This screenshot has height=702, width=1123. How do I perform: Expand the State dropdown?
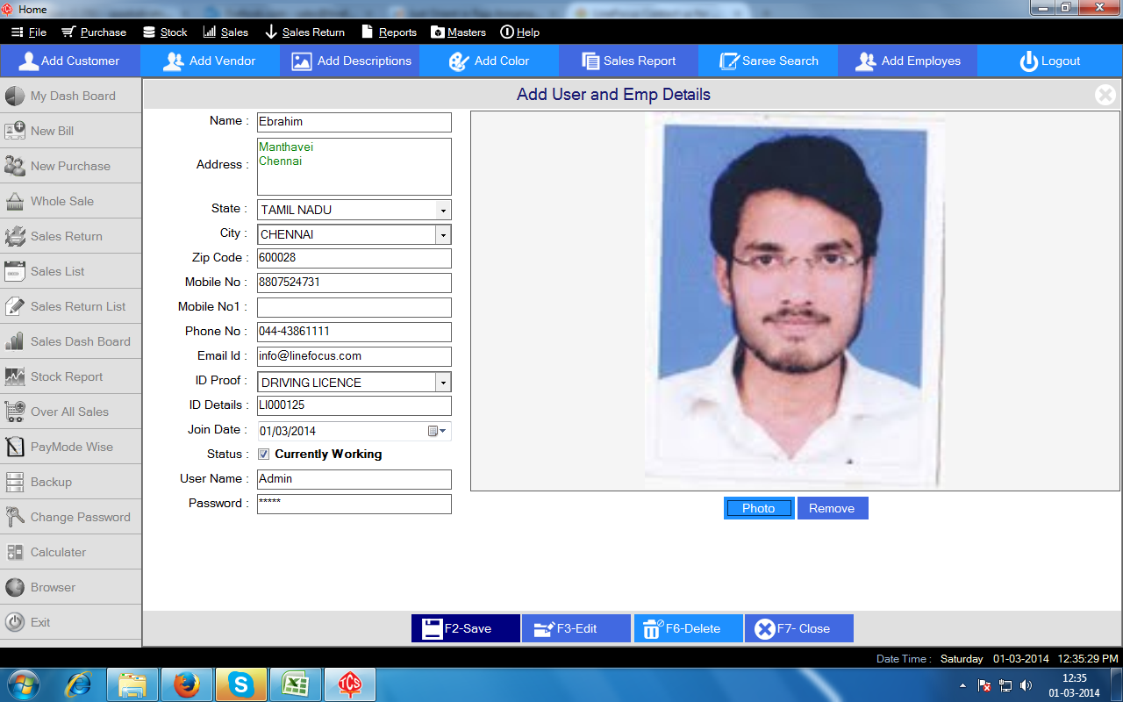443,211
